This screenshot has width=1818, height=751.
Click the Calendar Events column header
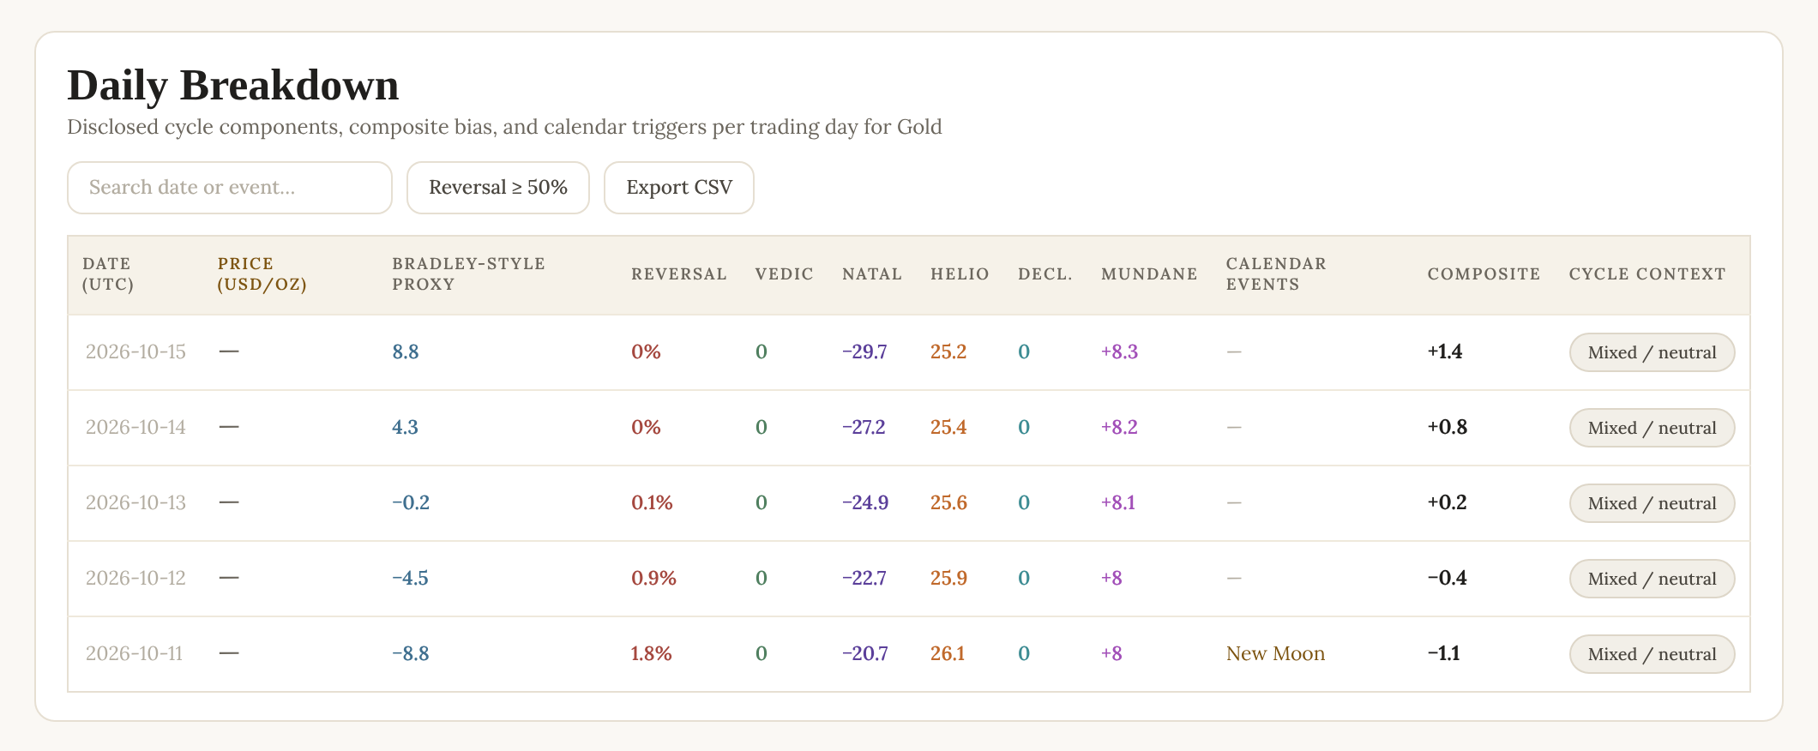click(x=1276, y=274)
